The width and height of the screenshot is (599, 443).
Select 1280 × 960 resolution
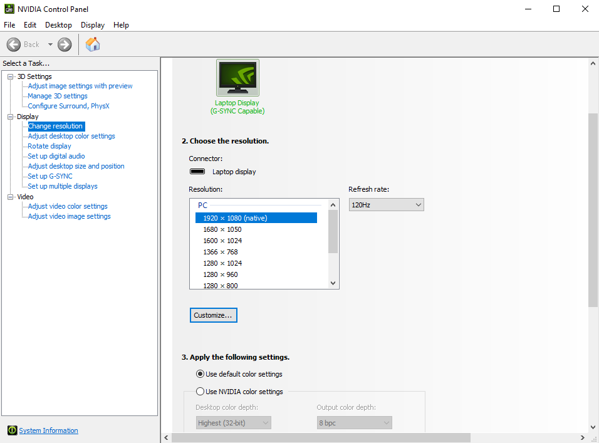coord(221,274)
